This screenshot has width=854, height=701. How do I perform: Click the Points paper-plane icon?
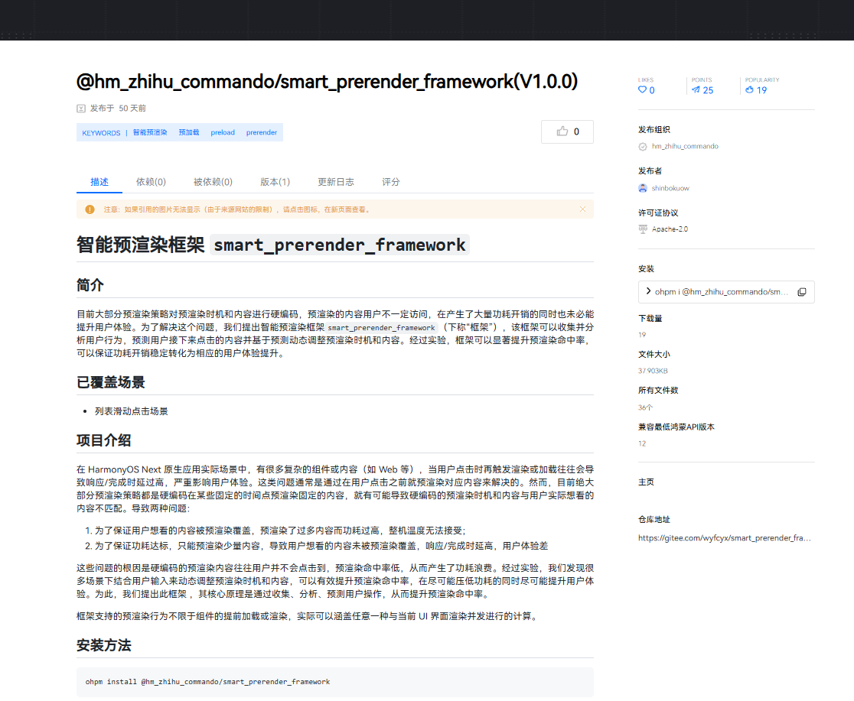click(694, 89)
